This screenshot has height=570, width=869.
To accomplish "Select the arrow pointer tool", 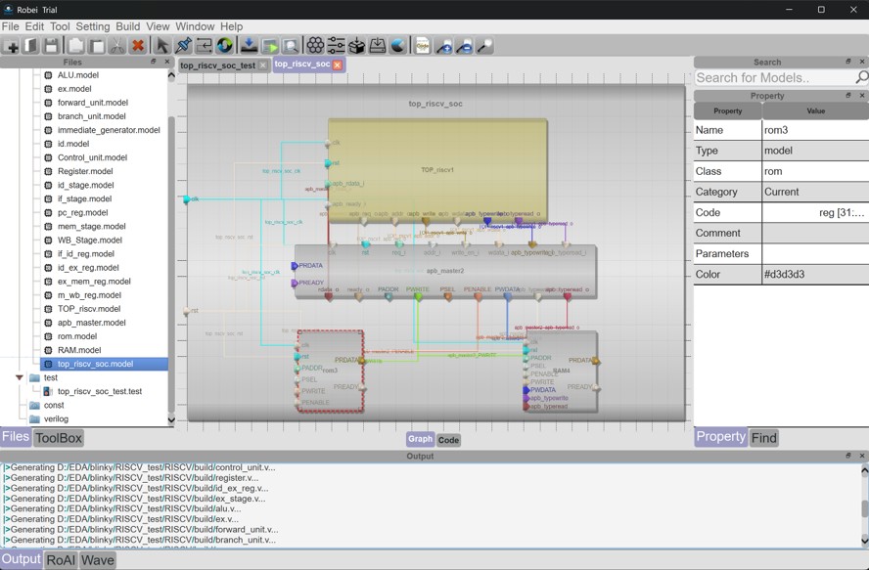I will [162, 46].
